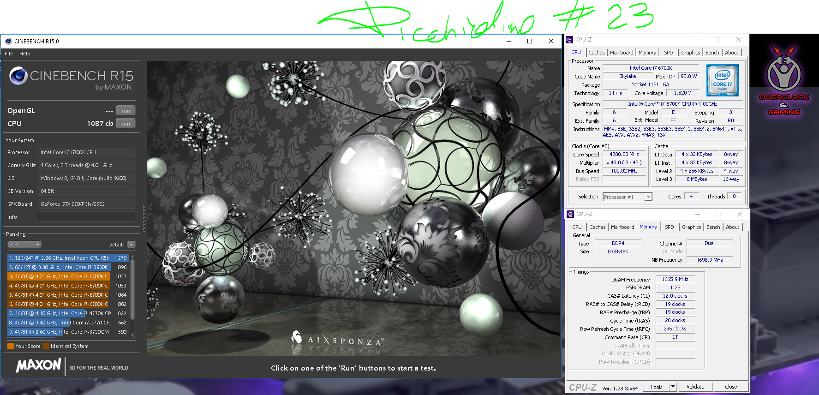Click the Close button in CPU-Z
819x395 pixels.
(x=731, y=387)
